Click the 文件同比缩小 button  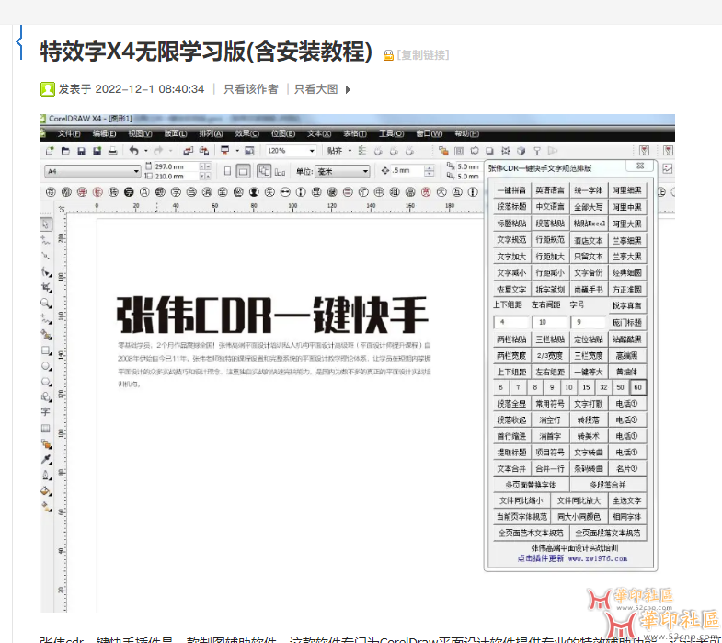[521, 500]
